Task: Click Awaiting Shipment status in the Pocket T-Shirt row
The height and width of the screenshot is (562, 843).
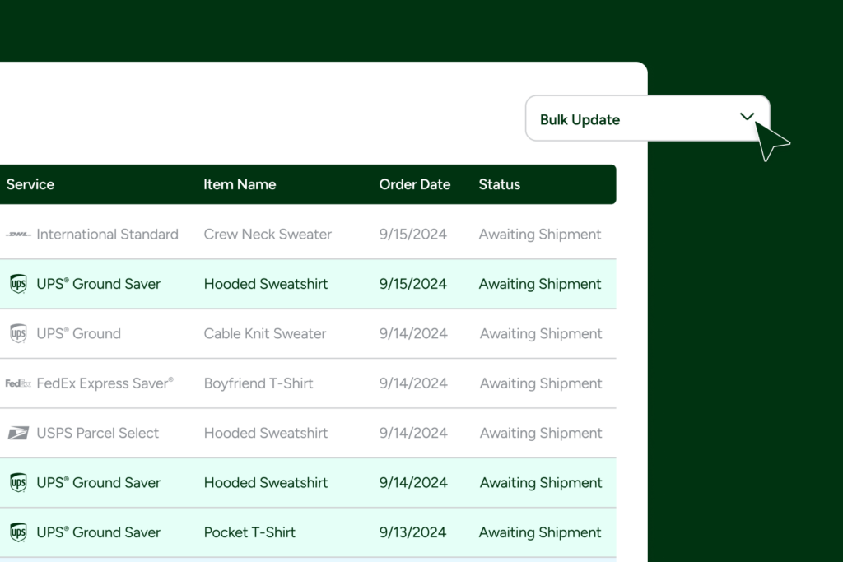Action: click(540, 532)
